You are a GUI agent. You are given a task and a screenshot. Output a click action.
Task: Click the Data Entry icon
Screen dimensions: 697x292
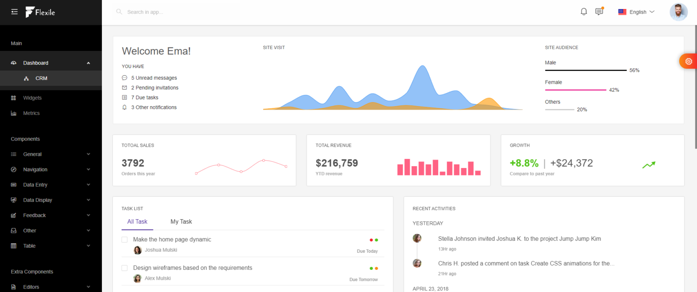[x=14, y=185]
